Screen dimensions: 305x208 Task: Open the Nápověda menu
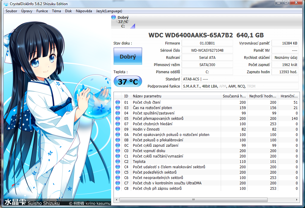pos(84,11)
